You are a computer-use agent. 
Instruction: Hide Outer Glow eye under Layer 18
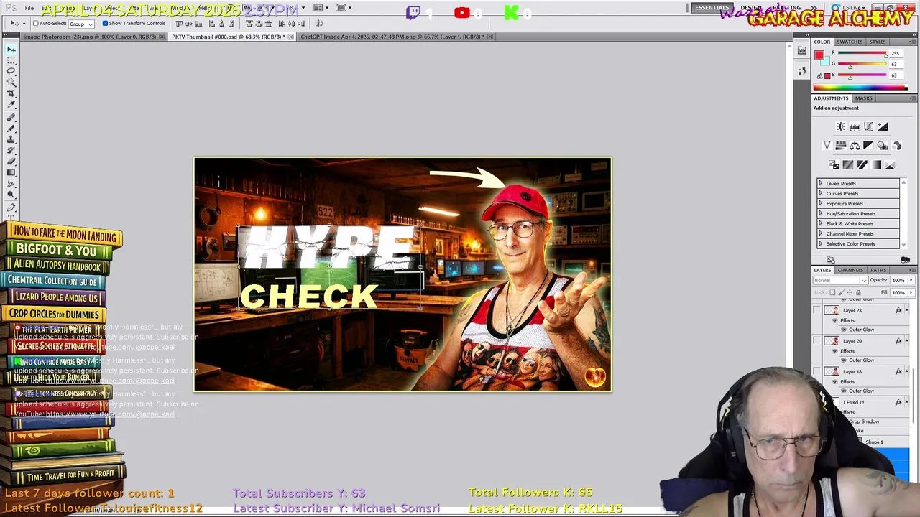pos(843,391)
